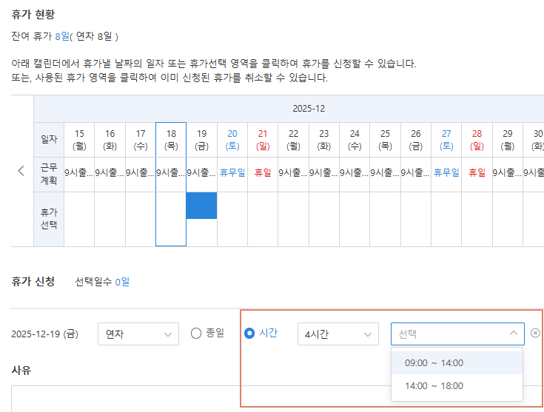Select leave cell for 22 (월)

tap(294, 219)
